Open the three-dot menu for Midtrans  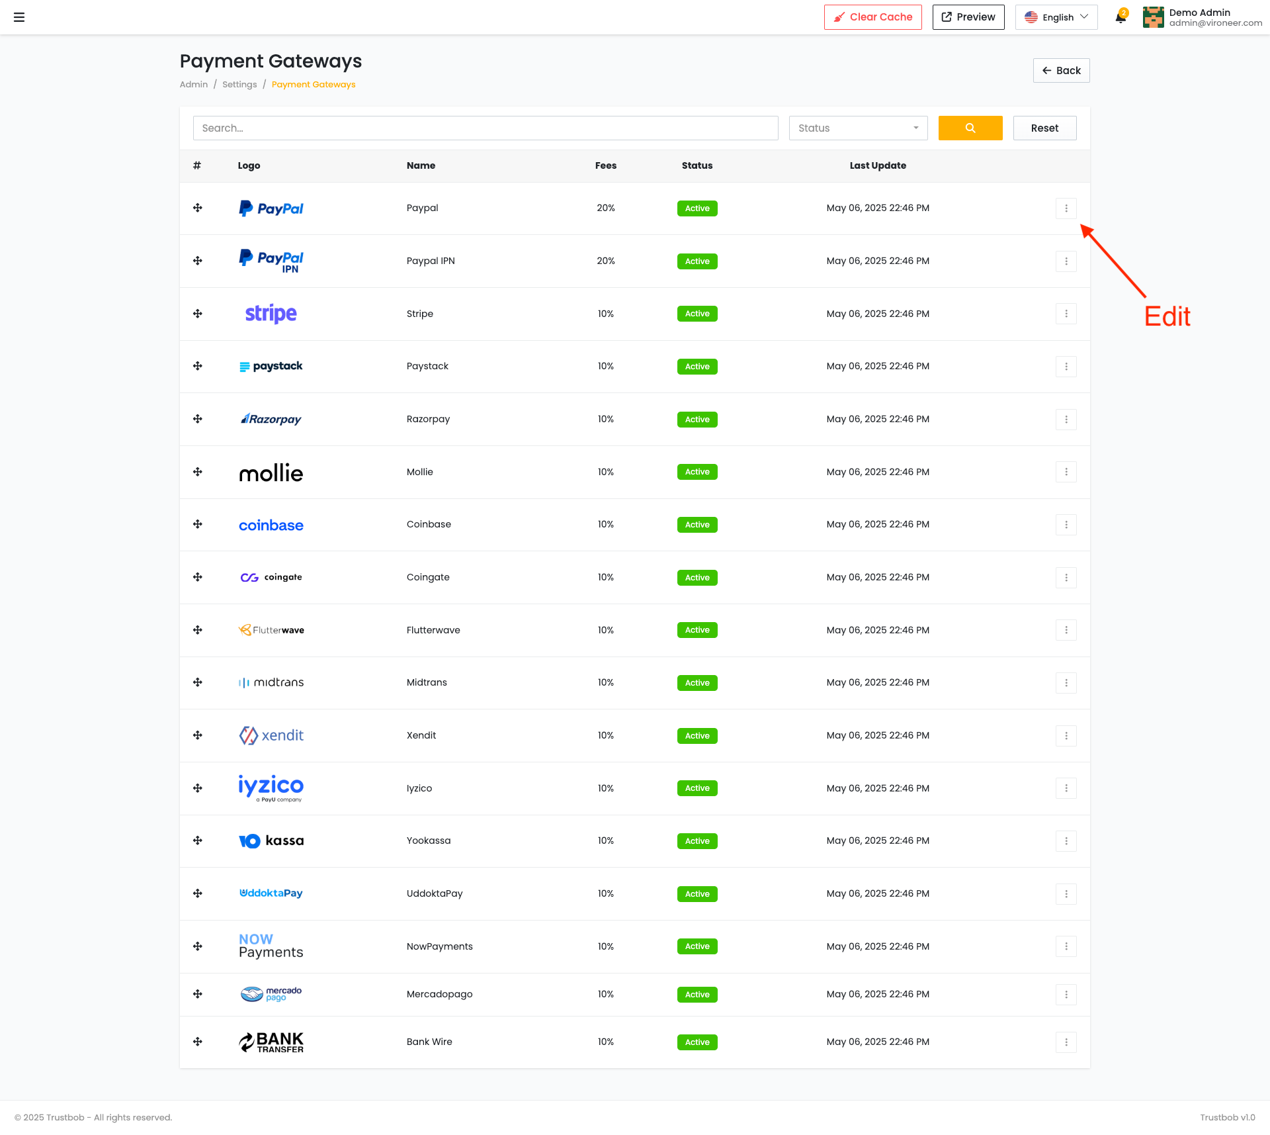click(1066, 683)
